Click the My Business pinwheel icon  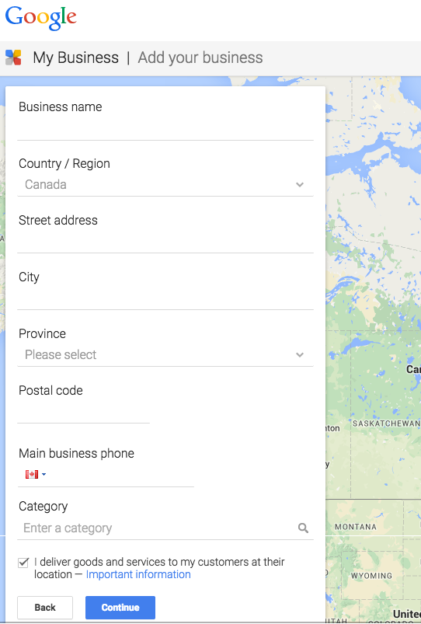coord(13,58)
